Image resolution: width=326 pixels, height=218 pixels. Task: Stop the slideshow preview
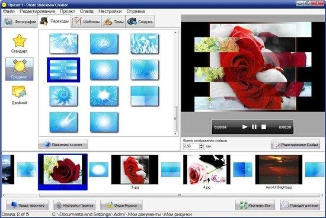point(264,127)
